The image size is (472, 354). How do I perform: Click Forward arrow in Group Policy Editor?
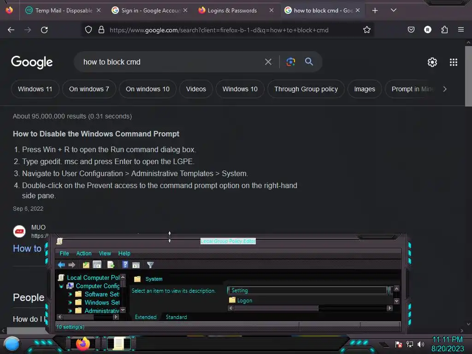71,265
